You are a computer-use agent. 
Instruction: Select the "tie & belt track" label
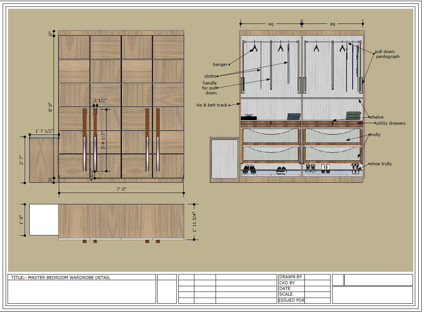pyautogui.click(x=212, y=105)
